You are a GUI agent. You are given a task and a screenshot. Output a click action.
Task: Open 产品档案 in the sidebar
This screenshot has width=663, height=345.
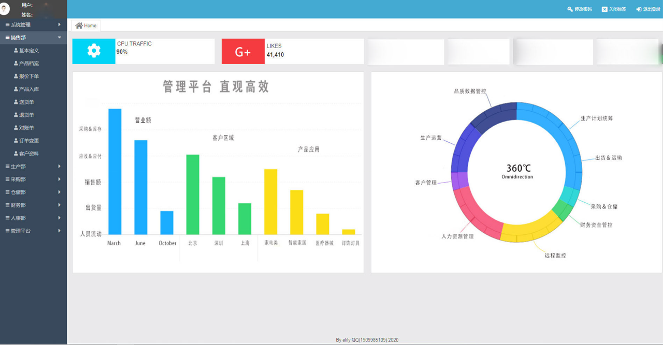tap(29, 64)
